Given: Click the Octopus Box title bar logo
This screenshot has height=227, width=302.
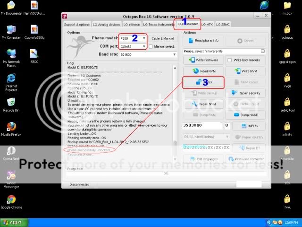Looking at the screenshot, I should (65, 17).
